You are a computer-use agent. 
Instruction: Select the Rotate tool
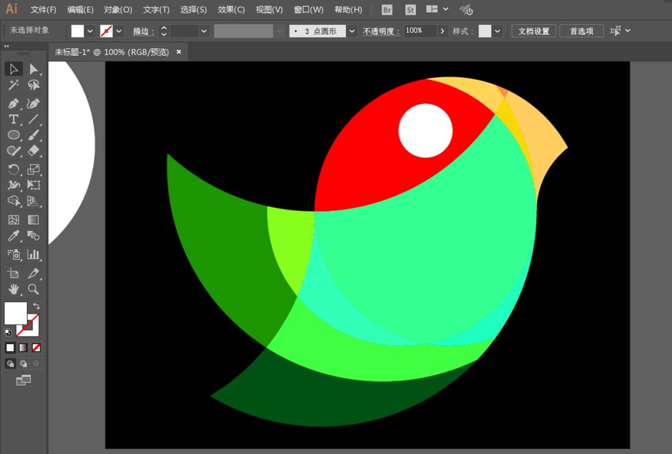coord(13,169)
